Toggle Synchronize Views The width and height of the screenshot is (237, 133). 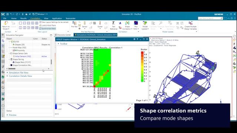[48, 28]
